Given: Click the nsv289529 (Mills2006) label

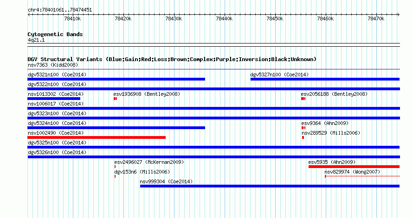Looking at the screenshot, I should pyautogui.click(x=331, y=133).
